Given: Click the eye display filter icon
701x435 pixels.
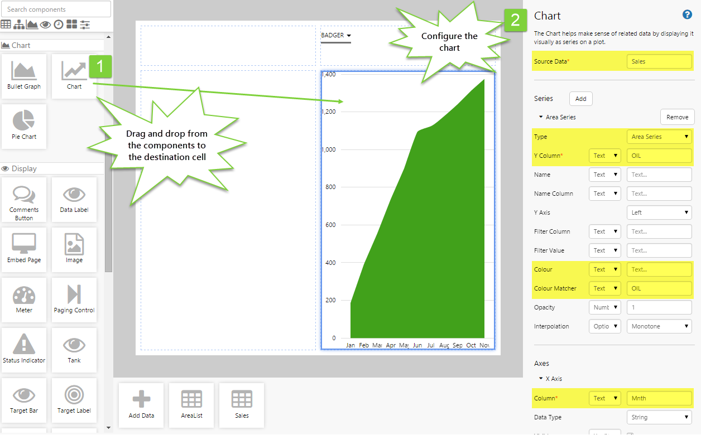Looking at the screenshot, I should coord(45,25).
